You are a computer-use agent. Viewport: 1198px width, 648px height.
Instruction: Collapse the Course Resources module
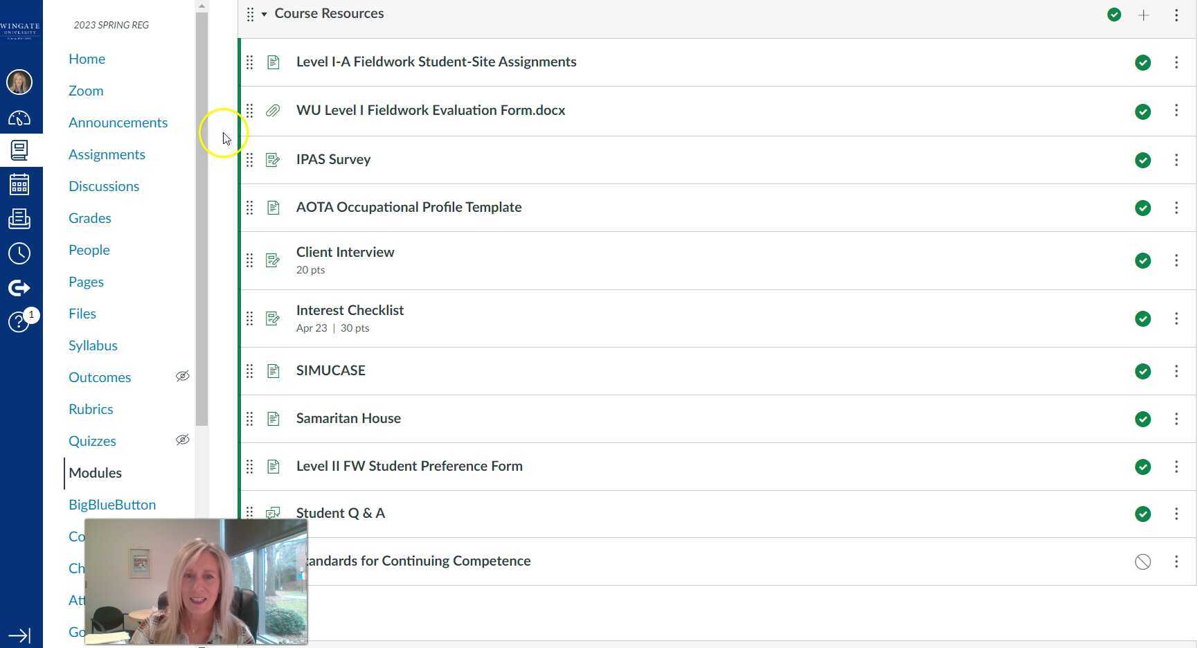point(264,13)
